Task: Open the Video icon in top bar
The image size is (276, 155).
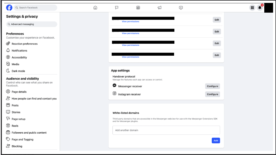Action: [x=181, y=8]
